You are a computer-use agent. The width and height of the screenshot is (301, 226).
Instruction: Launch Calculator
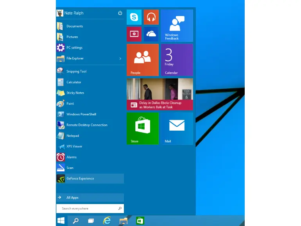(x=90, y=82)
